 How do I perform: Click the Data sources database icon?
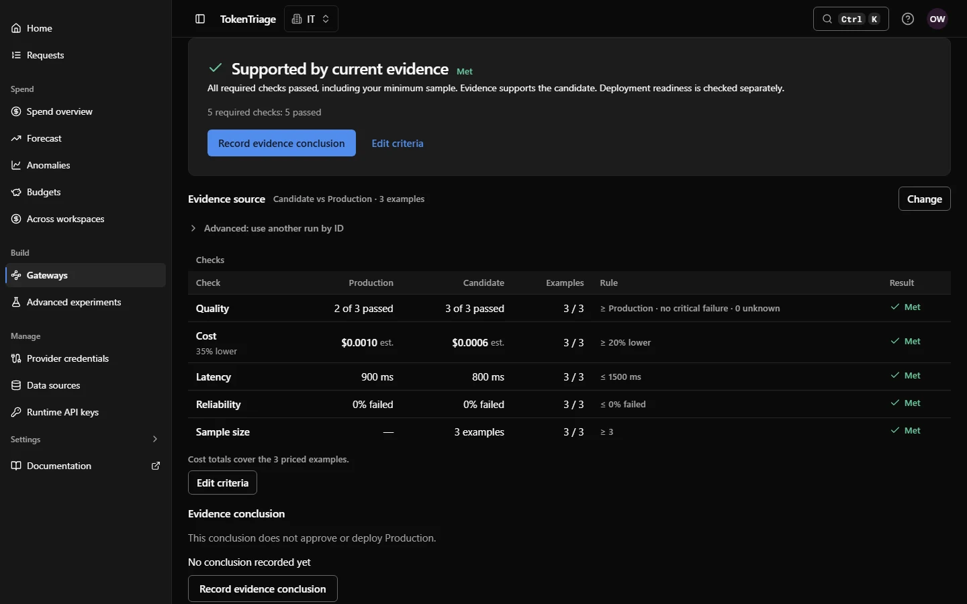point(16,385)
